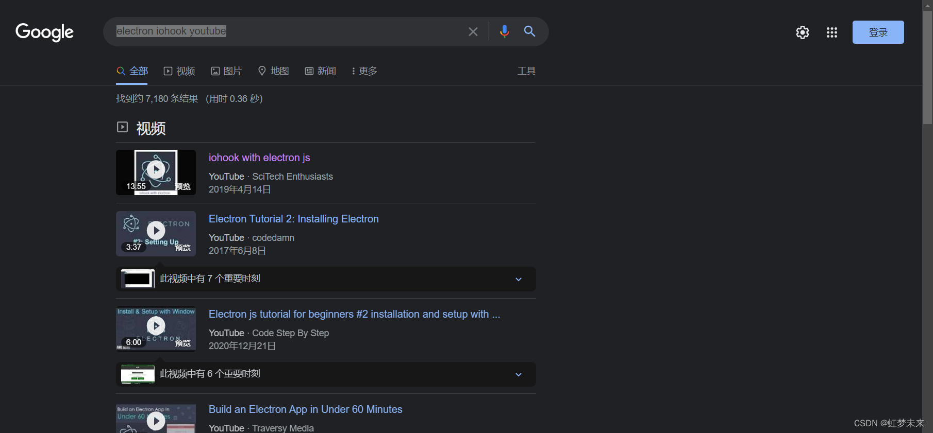Expand the 7 个重要时刻 key moments chevron
Viewport: 933px width, 433px height.
pyautogui.click(x=519, y=279)
